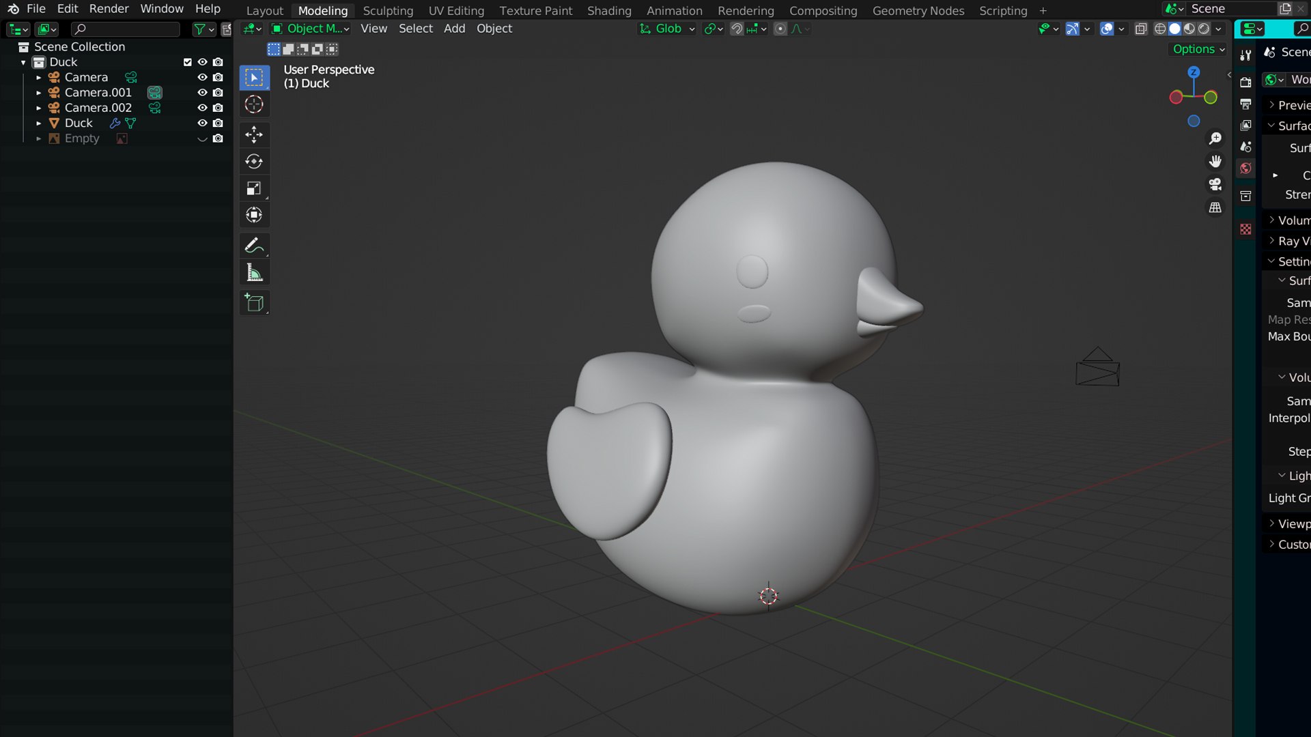Open the Object Mode dropdown
The height and width of the screenshot is (737, 1311).
tap(311, 29)
